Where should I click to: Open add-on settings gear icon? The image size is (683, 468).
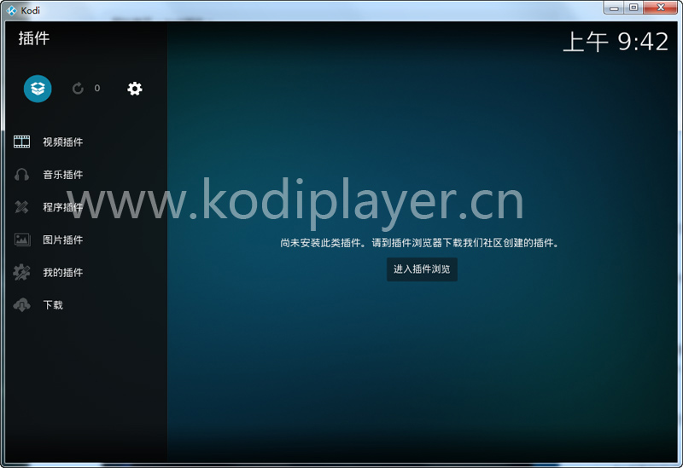135,89
